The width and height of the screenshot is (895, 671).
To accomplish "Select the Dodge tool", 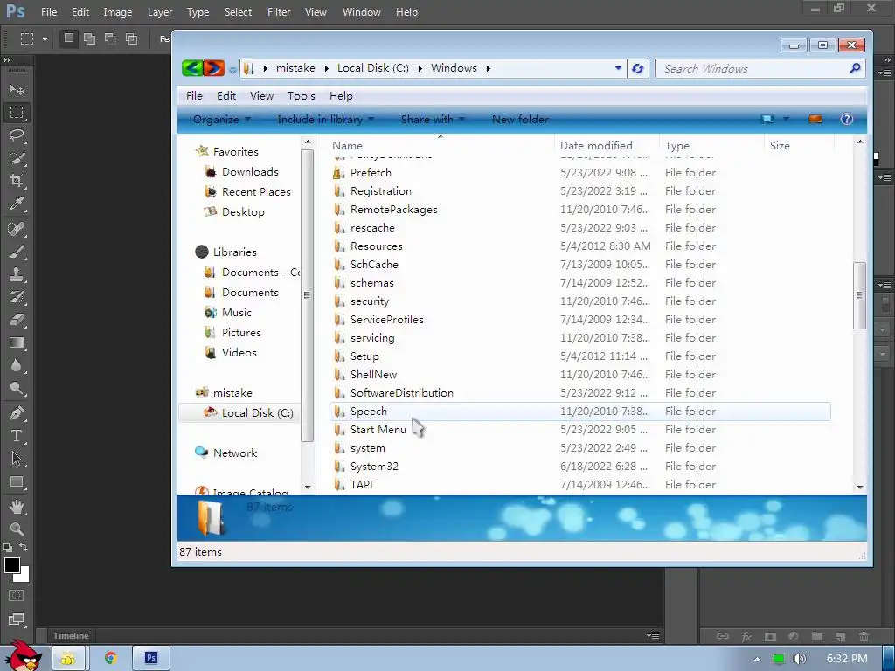I will coord(17,389).
